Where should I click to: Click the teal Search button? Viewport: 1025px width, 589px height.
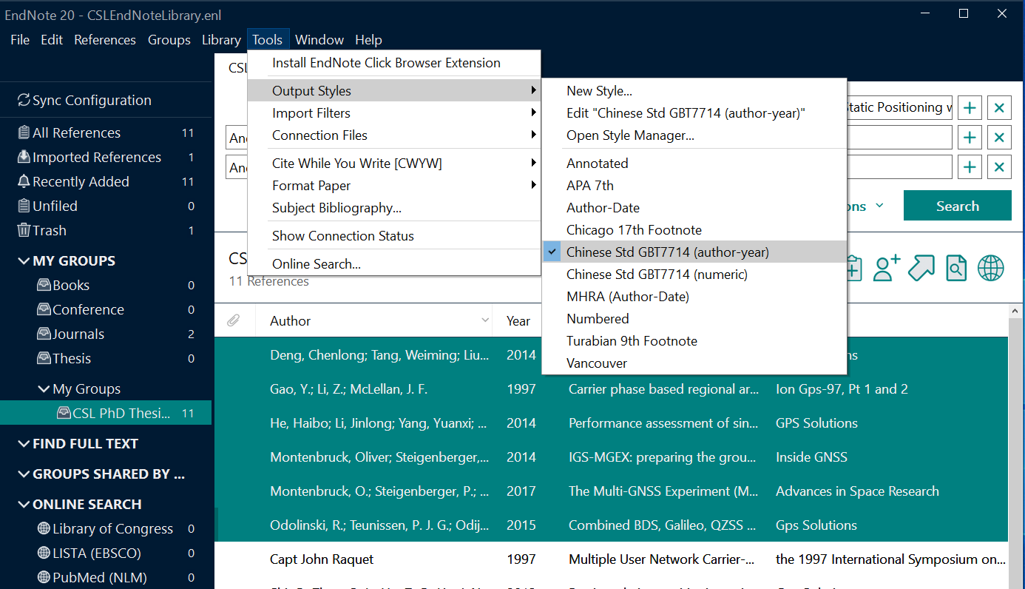[957, 206]
